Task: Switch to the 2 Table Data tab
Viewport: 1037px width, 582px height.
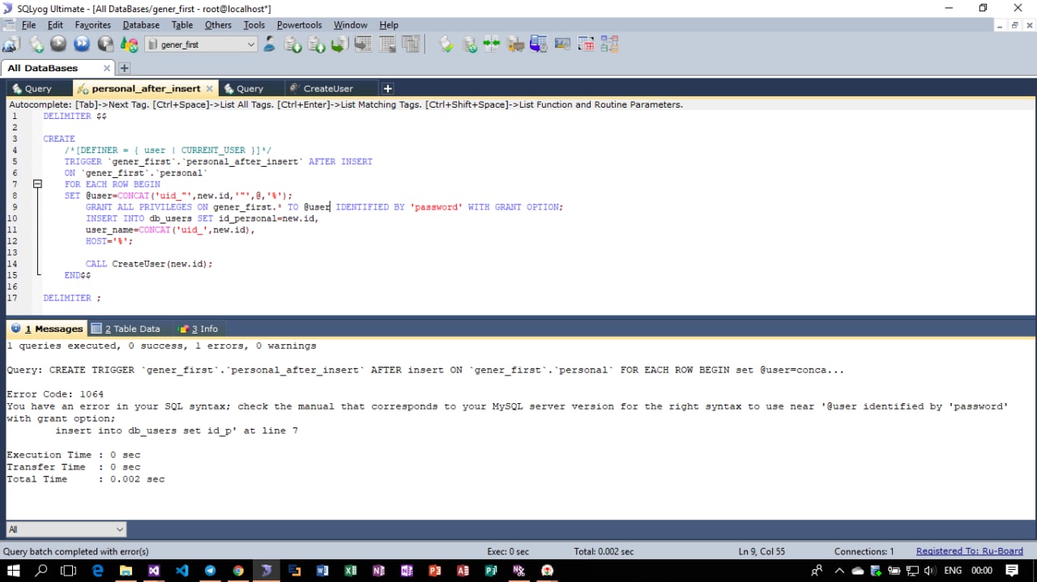Action: point(126,329)
